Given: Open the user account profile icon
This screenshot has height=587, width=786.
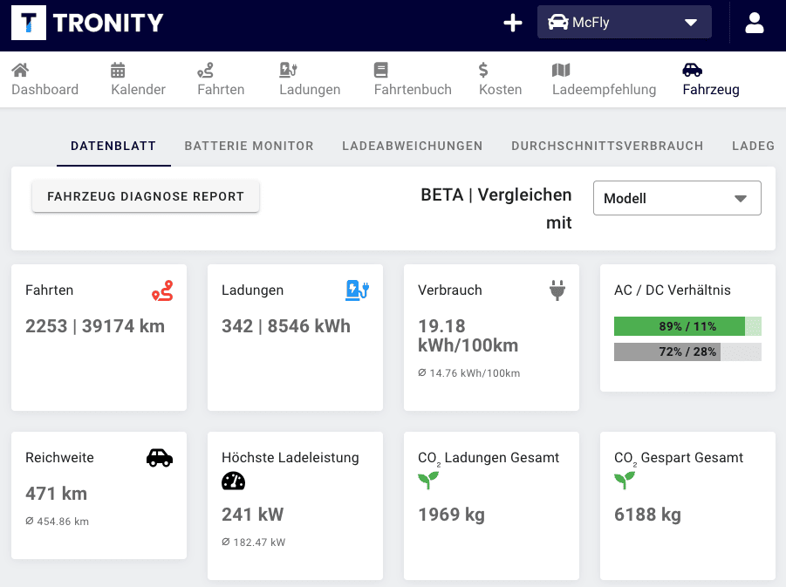Looking at the screenshot, I should click(x=754, y=24).
